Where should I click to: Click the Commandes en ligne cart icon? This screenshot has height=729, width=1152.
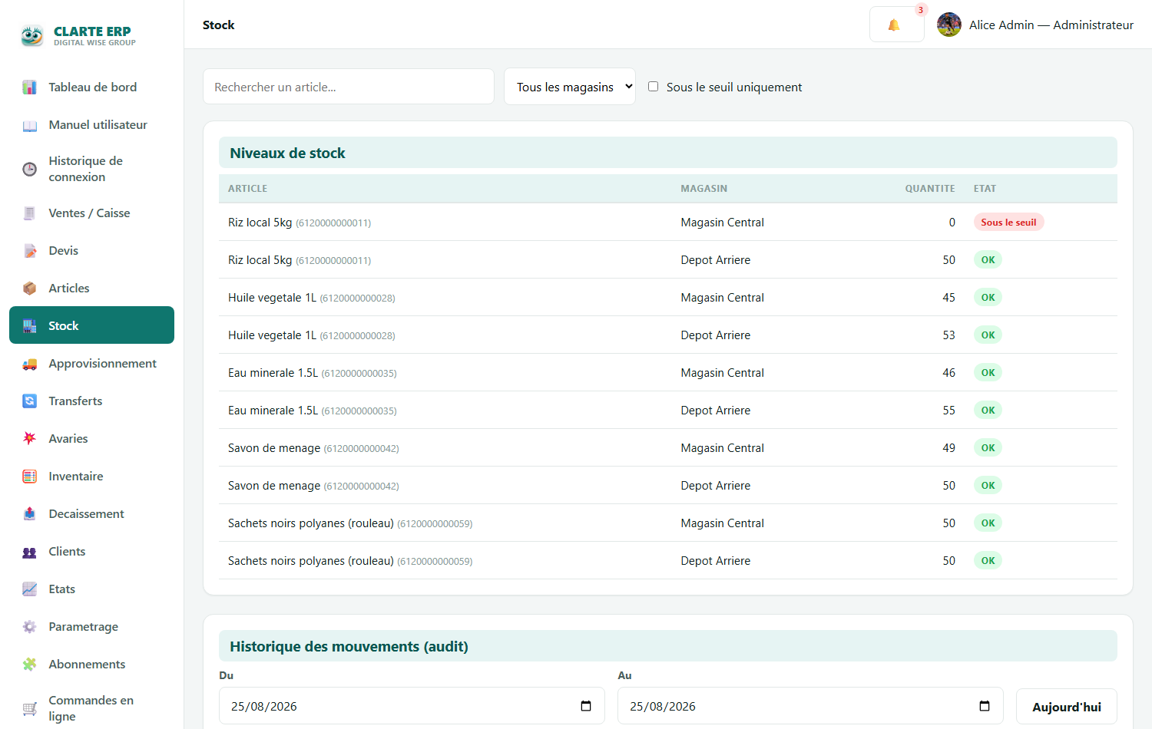(x=29, y=708)
